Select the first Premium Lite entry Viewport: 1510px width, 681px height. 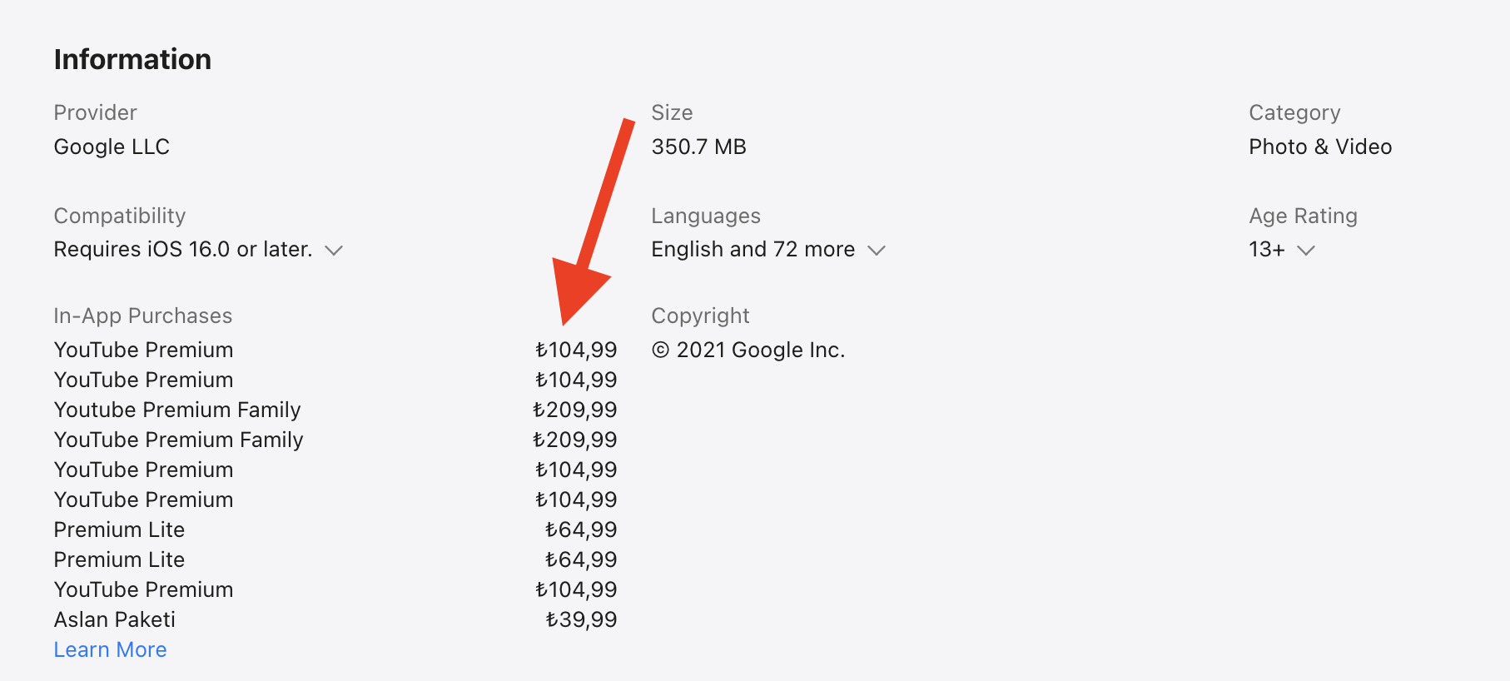tap(119, 529)
